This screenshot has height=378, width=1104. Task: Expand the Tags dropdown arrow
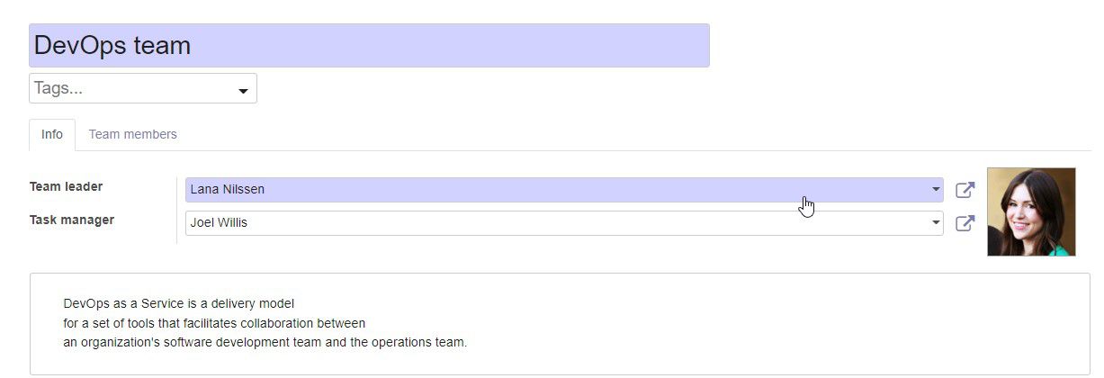[x=243, y=91]
